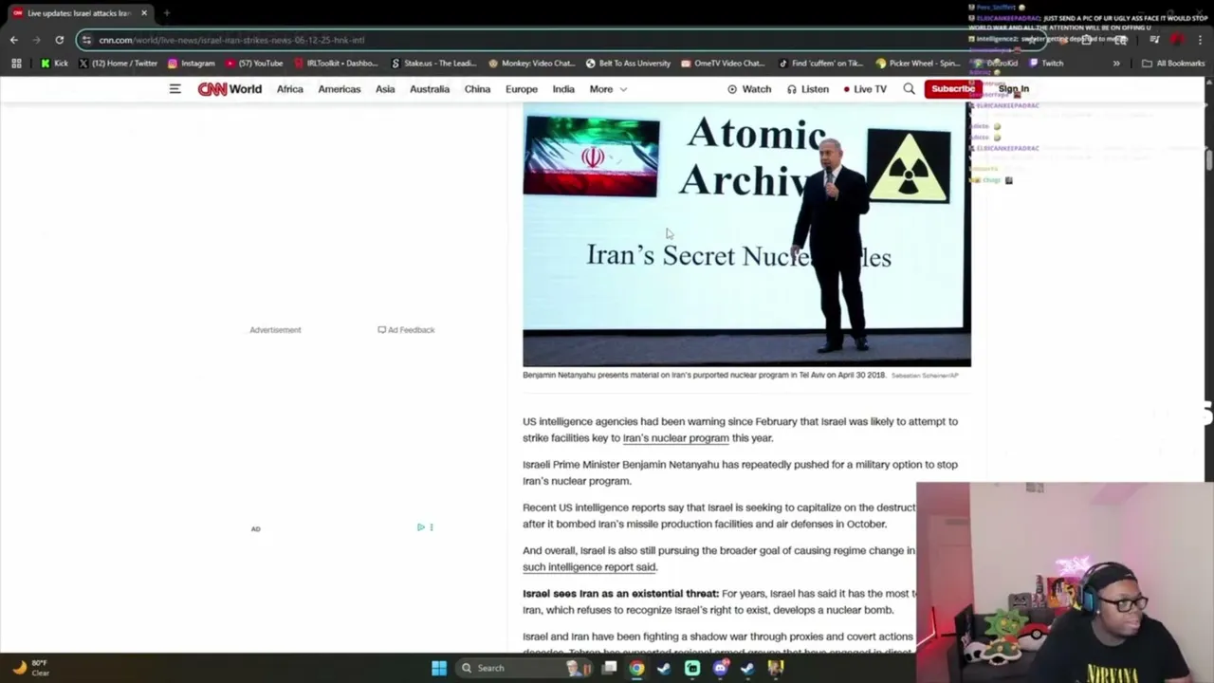
Task: Open the Picker Wheel bookmark
Action: click(918, 64)
